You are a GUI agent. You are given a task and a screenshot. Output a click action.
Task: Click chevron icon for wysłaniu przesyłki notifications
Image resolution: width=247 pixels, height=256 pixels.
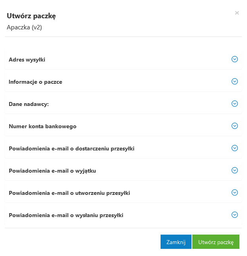234,215
